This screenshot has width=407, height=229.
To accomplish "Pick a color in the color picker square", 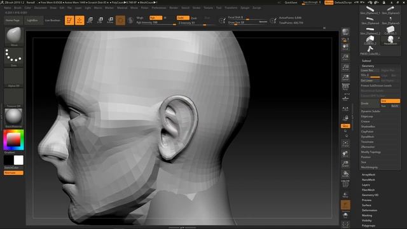I will point(13,140).
